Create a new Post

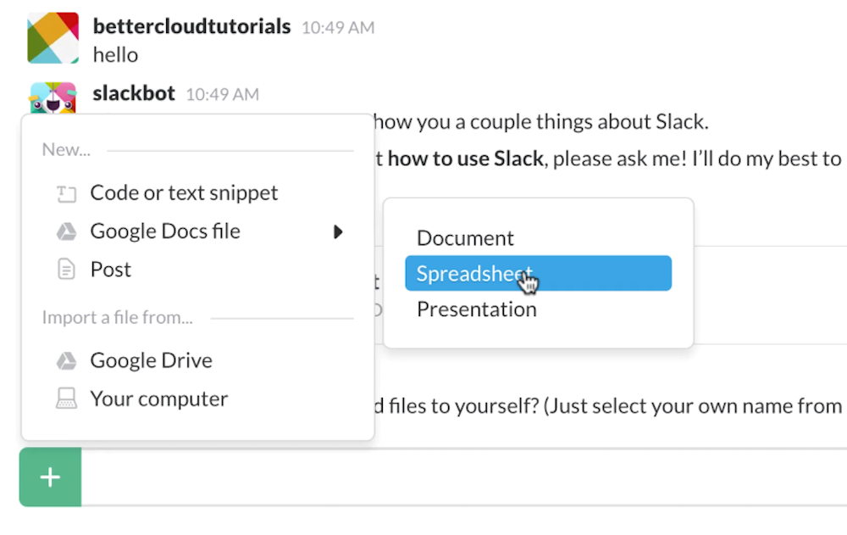click(110, 270)
